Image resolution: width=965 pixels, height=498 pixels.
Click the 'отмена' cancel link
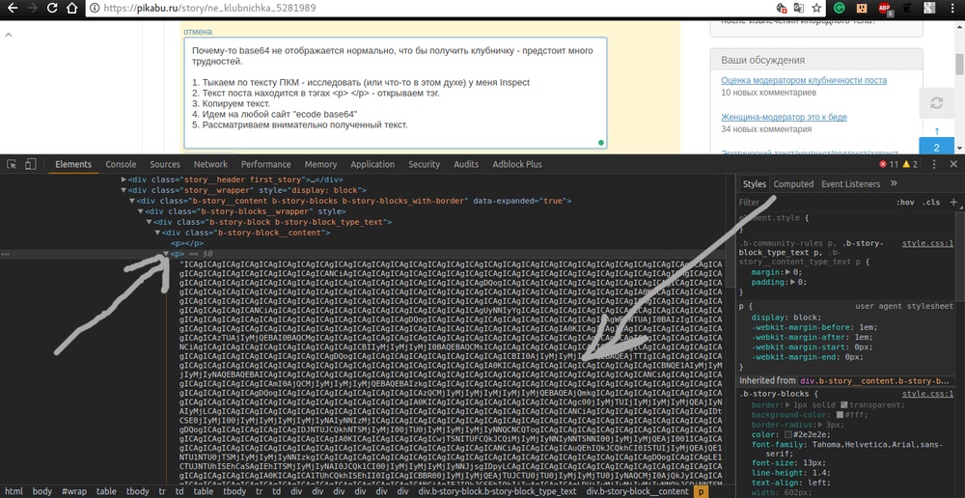click(x=197, y=31)
